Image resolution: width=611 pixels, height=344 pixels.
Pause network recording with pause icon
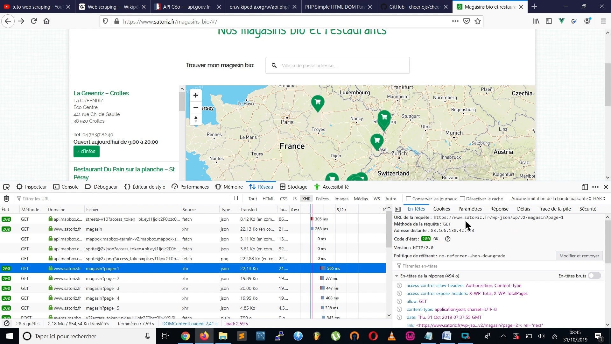tap(236, 198)
